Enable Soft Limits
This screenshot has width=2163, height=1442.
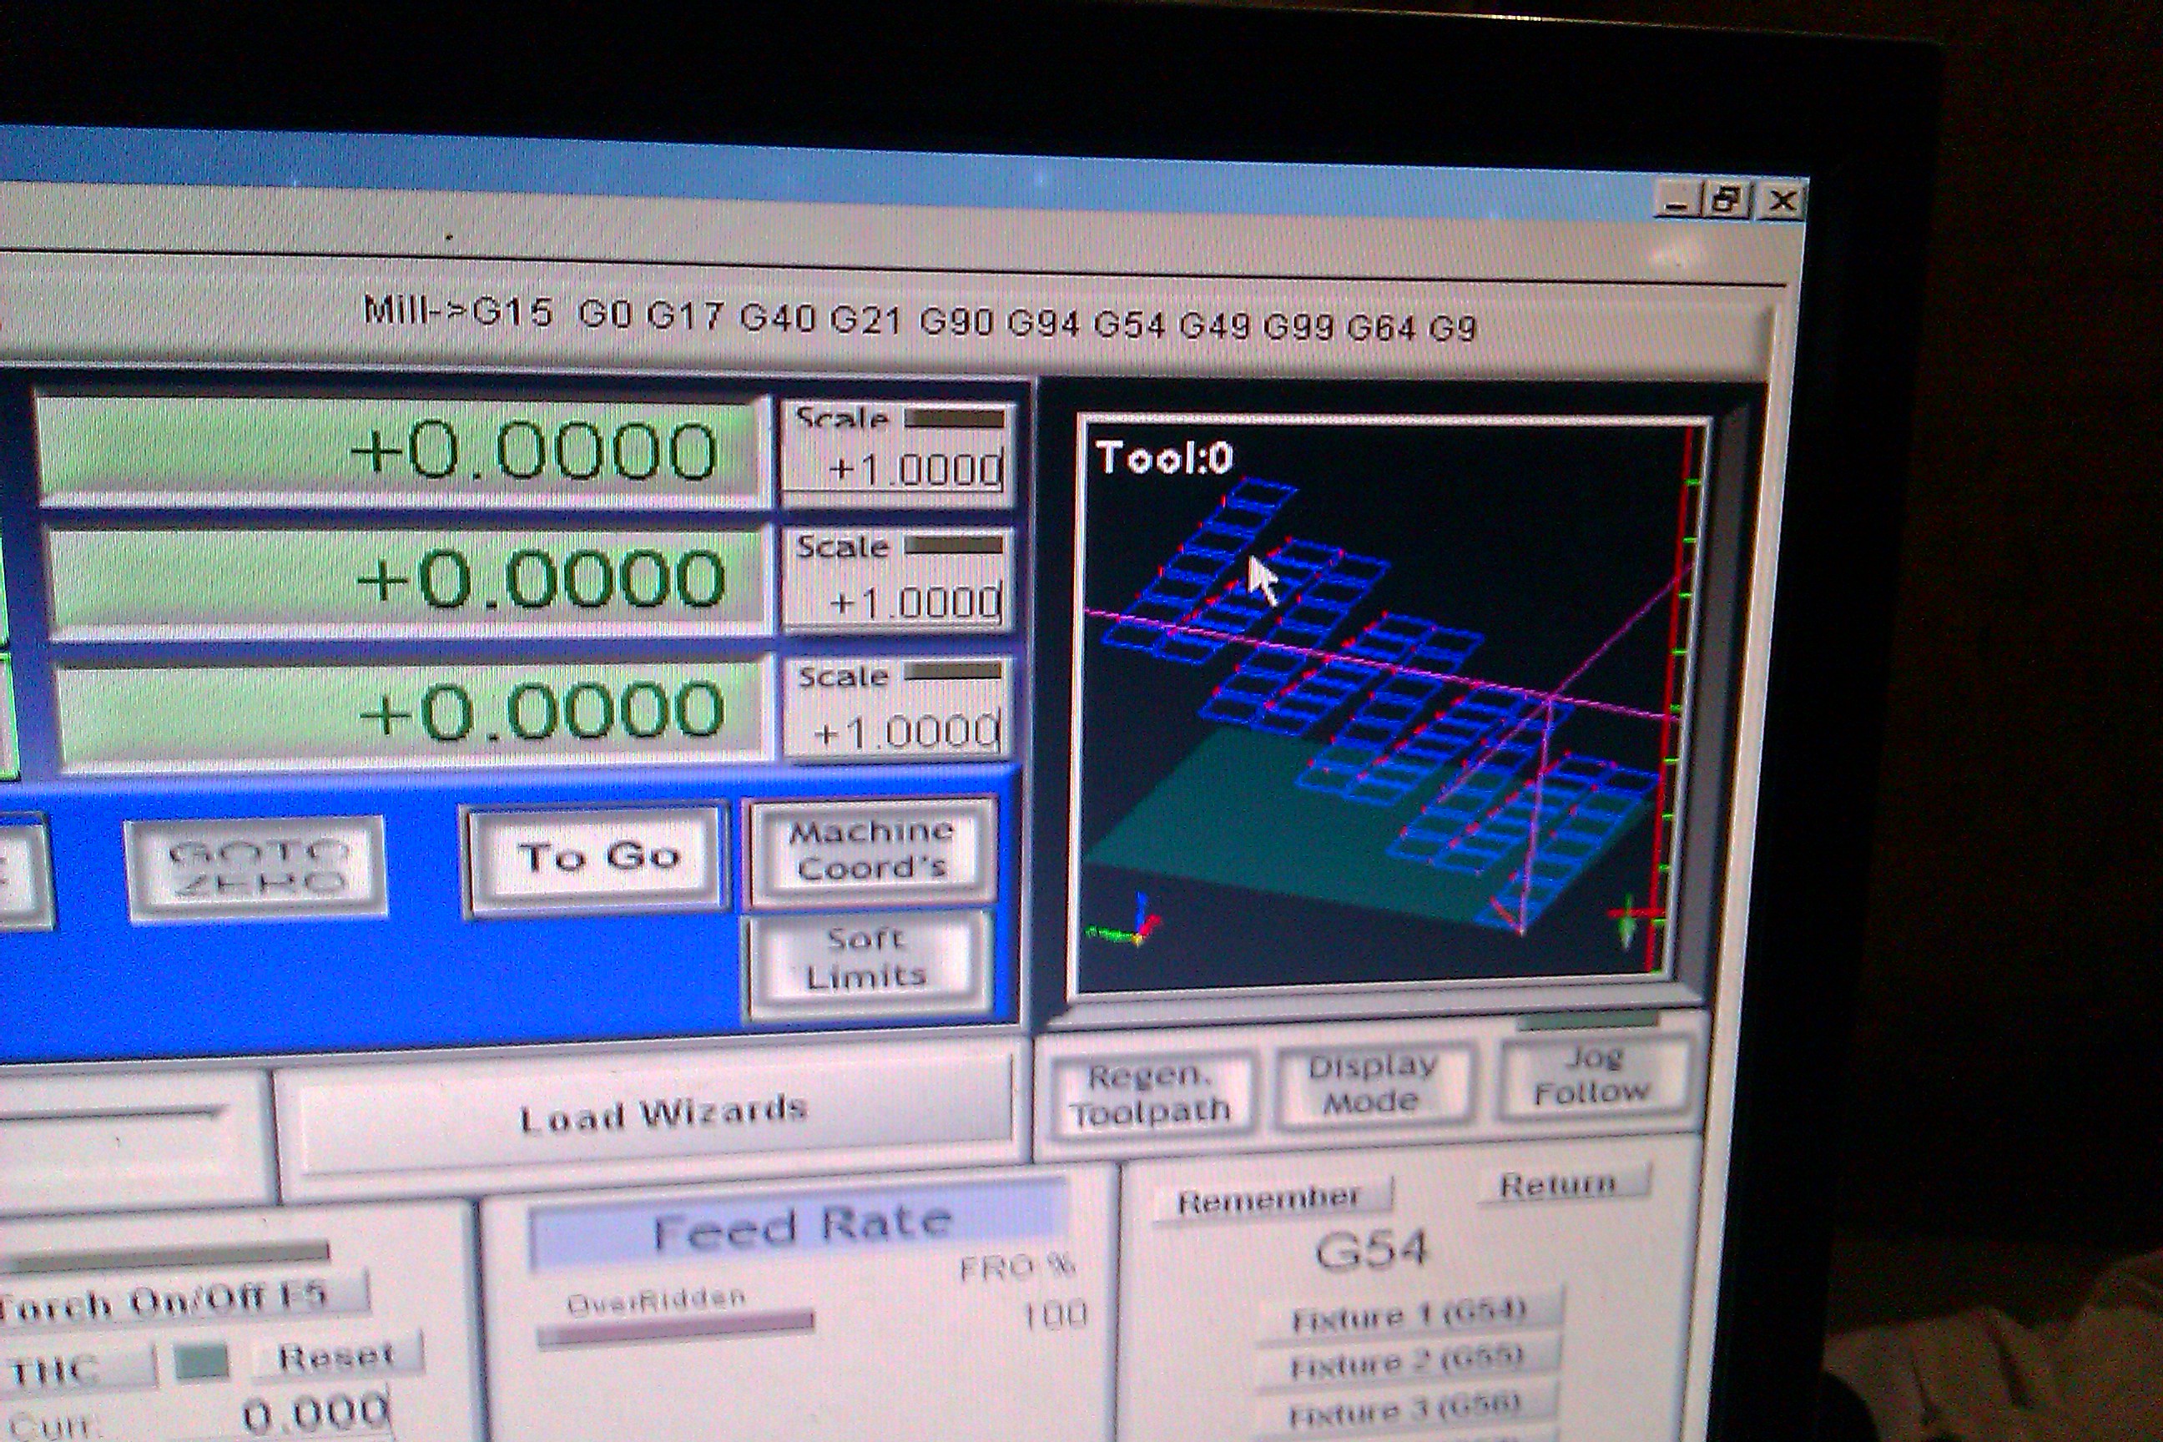point(866,958)
